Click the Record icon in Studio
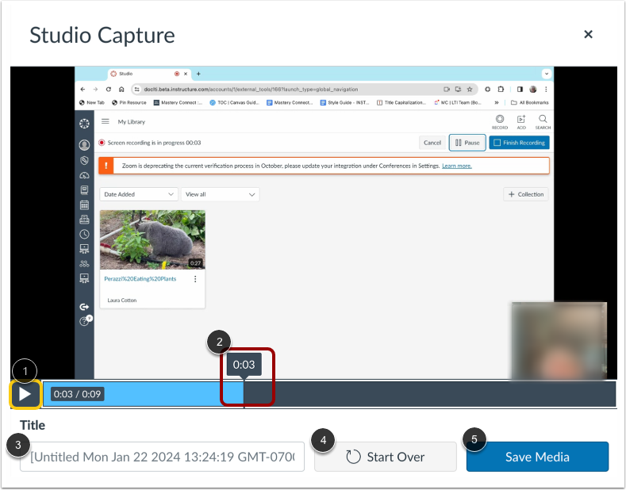This screenshot has height=490, width=626. coord(499,121)
